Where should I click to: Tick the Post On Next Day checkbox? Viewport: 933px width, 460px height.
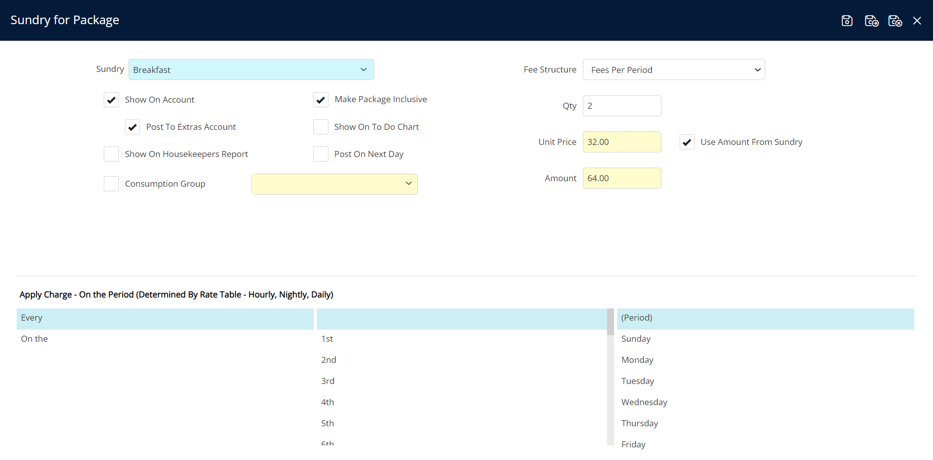click(x=321, y=154)
